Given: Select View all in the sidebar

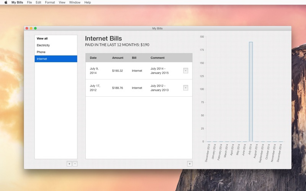Looking at the screenshot, I should pyautogui.click(x=56, y=39).
